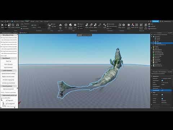Image resolution: width=173 pixels, height=130 pixels.
Task: Open the Effects gallery
Action: 120,26
